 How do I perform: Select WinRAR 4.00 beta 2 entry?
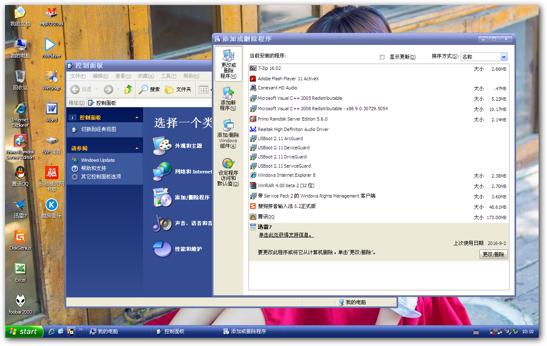(379, 186)
